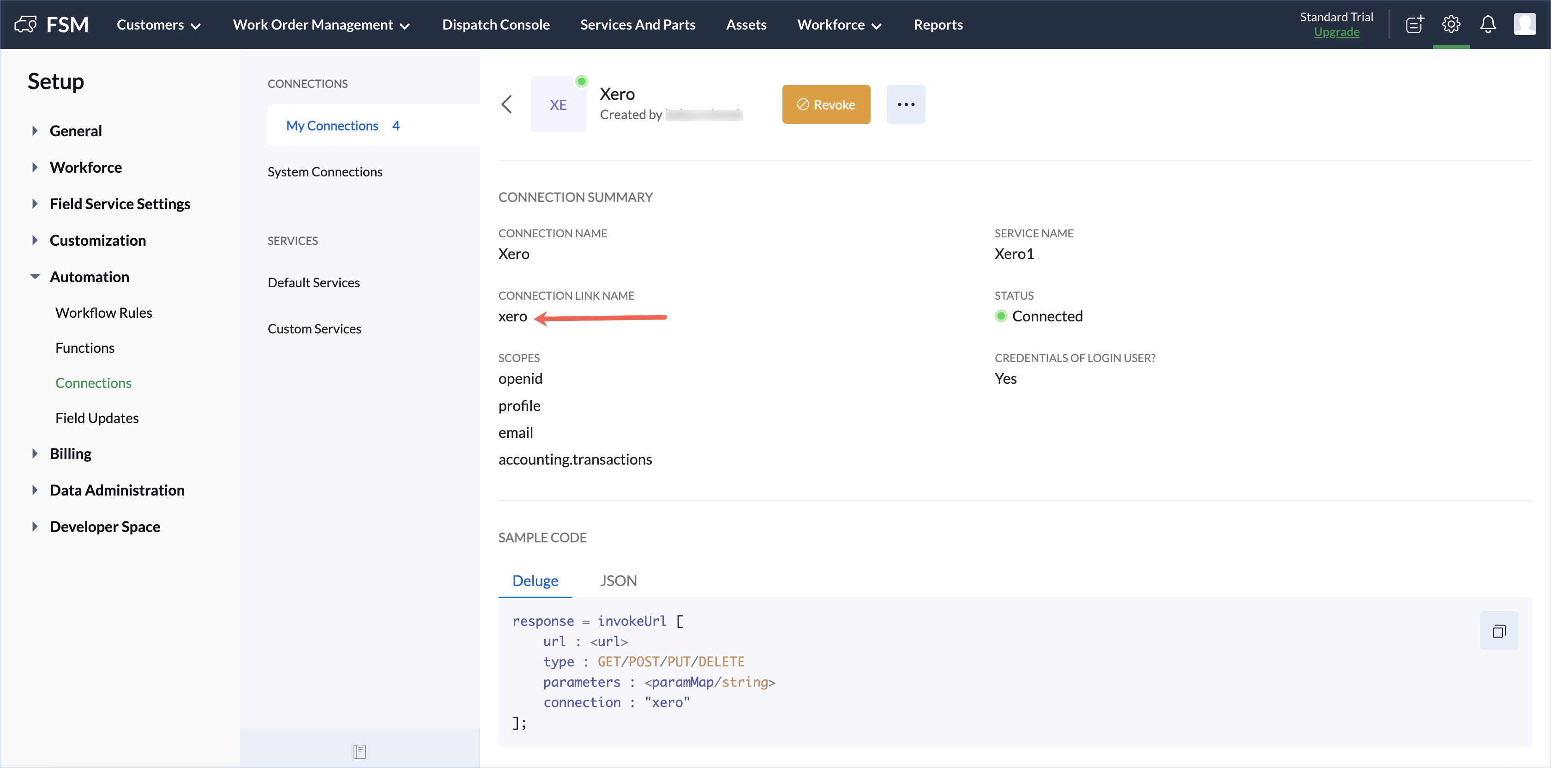Click the service name 'Xero1'

pyautogui.click(x=1014, y=254)
